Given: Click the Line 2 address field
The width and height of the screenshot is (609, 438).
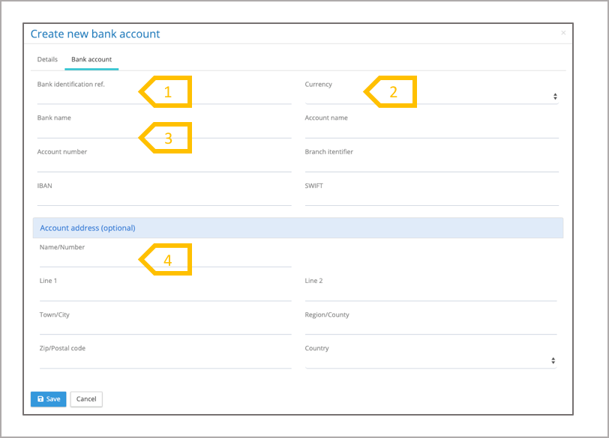Looking at the screenshot, I should [x=430, y=293].
